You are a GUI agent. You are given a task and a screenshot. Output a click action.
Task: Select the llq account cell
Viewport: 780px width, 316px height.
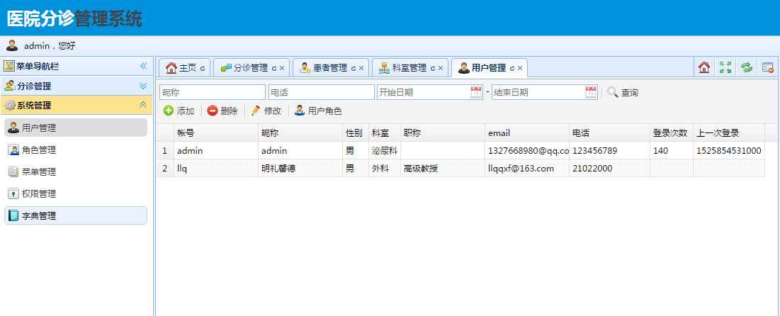click(x=216, y=168)
